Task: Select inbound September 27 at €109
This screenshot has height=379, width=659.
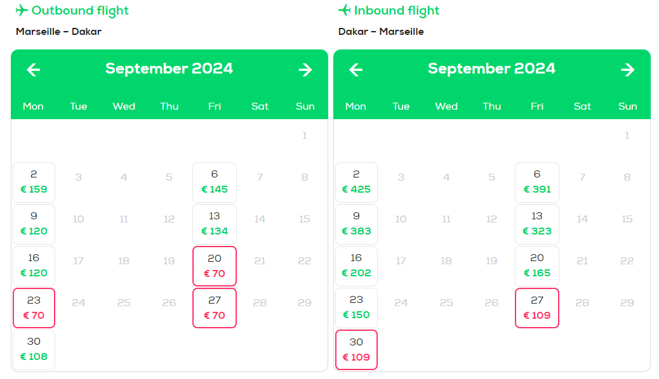Action: coord(537,308)
